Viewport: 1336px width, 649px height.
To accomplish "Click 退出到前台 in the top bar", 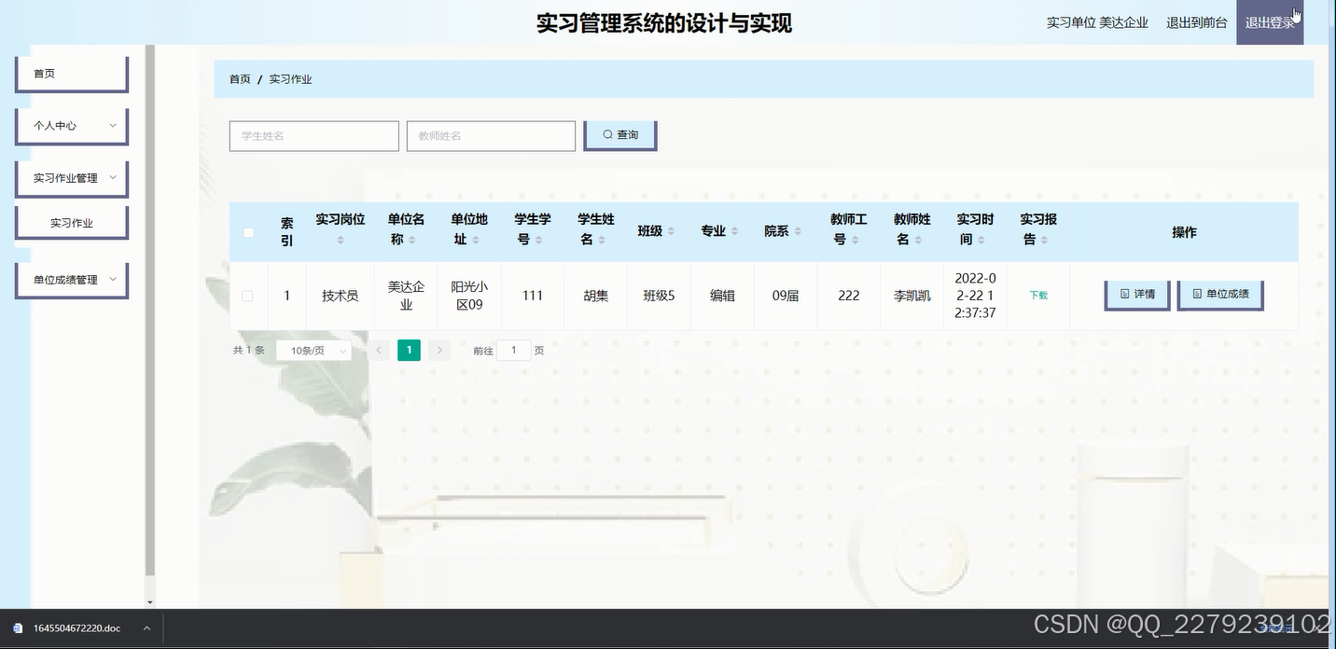I will (x=1197, y=21).
